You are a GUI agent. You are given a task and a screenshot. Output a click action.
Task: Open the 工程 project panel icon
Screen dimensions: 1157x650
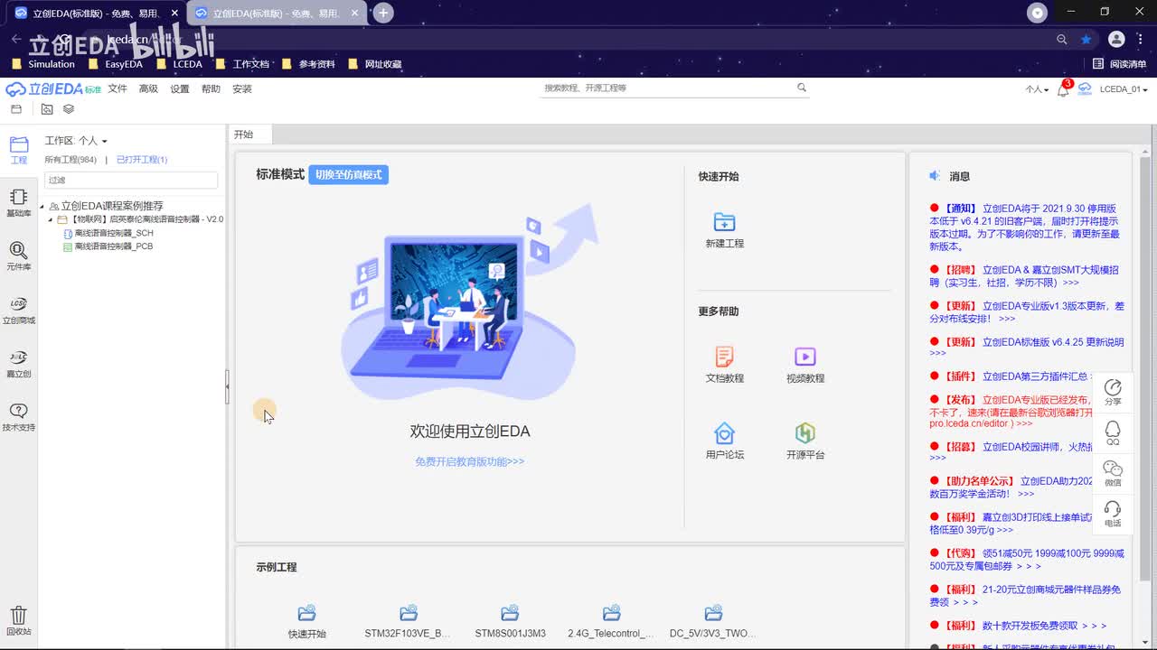coord(18,149)
